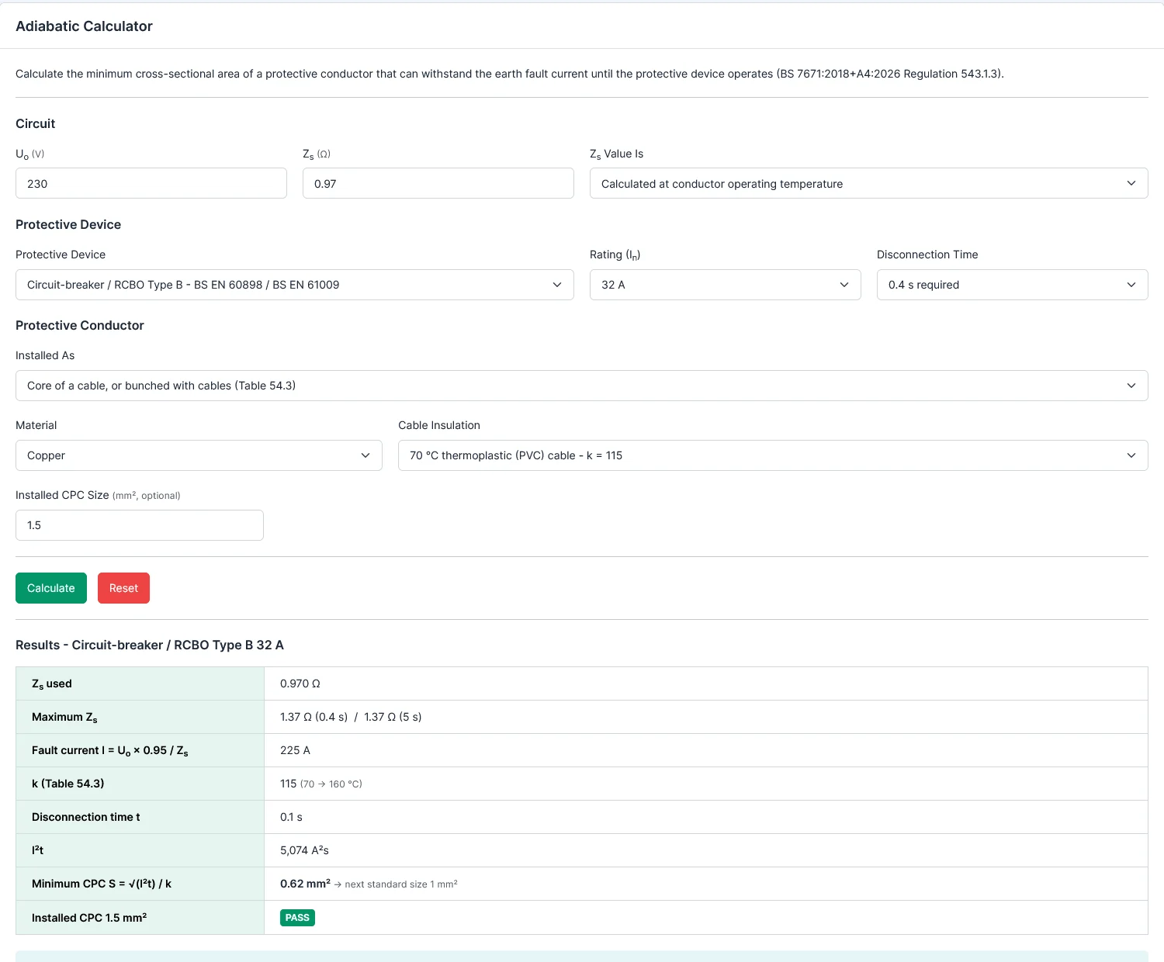The width and height of the screenshot is (1164, 962).
Task: Click the 'Protective Conductor' section heading
Action: click(80, 326)
